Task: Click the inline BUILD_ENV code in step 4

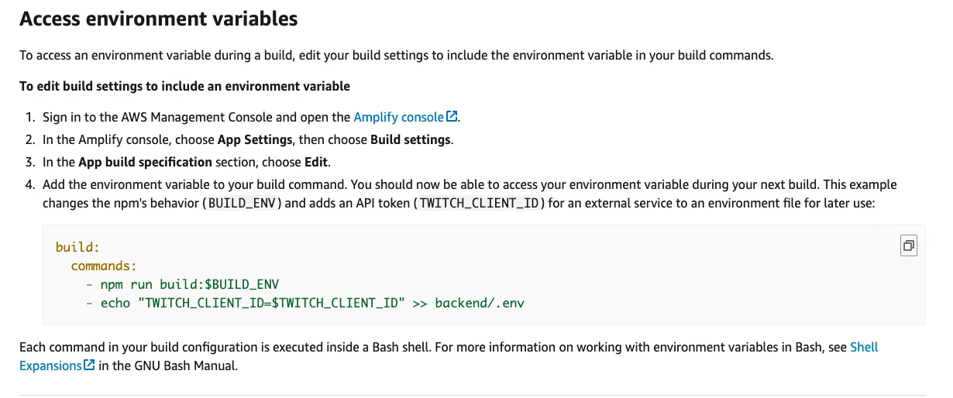Action: tap(244, 203)
